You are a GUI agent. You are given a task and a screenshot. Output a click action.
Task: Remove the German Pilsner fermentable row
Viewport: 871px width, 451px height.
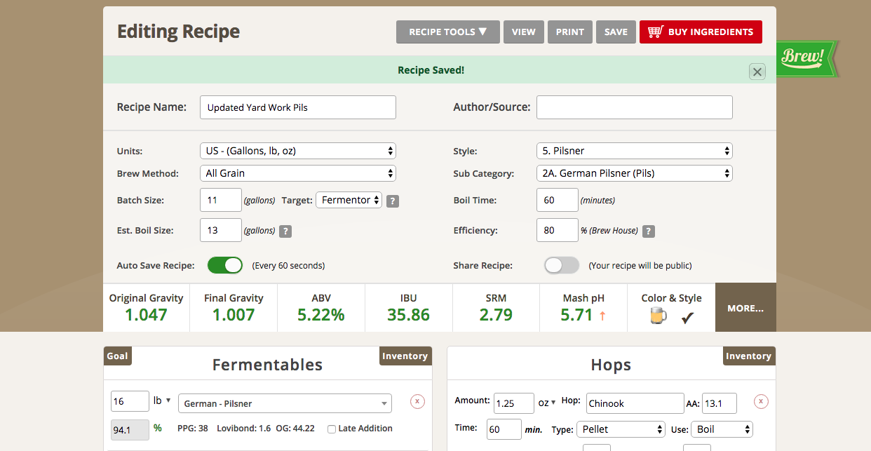pos(417,402)
